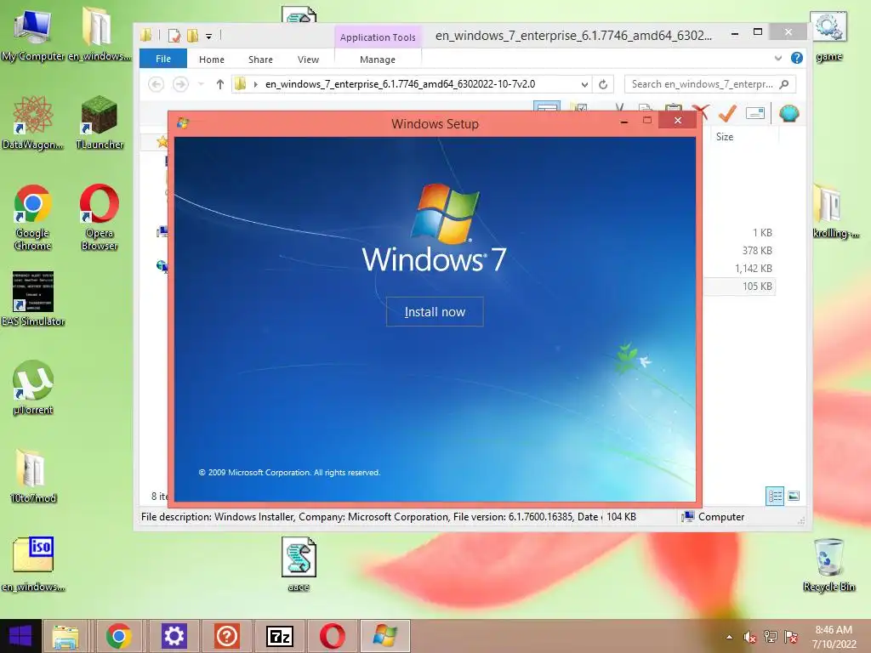Screen dimensions: 871x653
Task: Click the Explorer Forward navigation arrow
Action: point(180,84)
